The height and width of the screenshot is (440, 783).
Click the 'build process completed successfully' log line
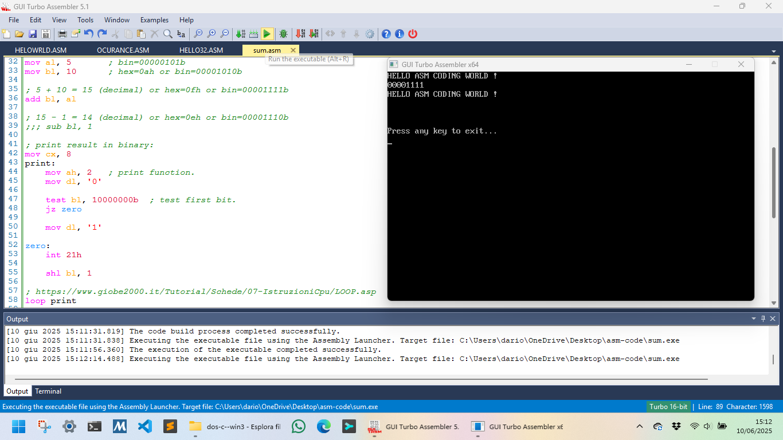(173, 331)
